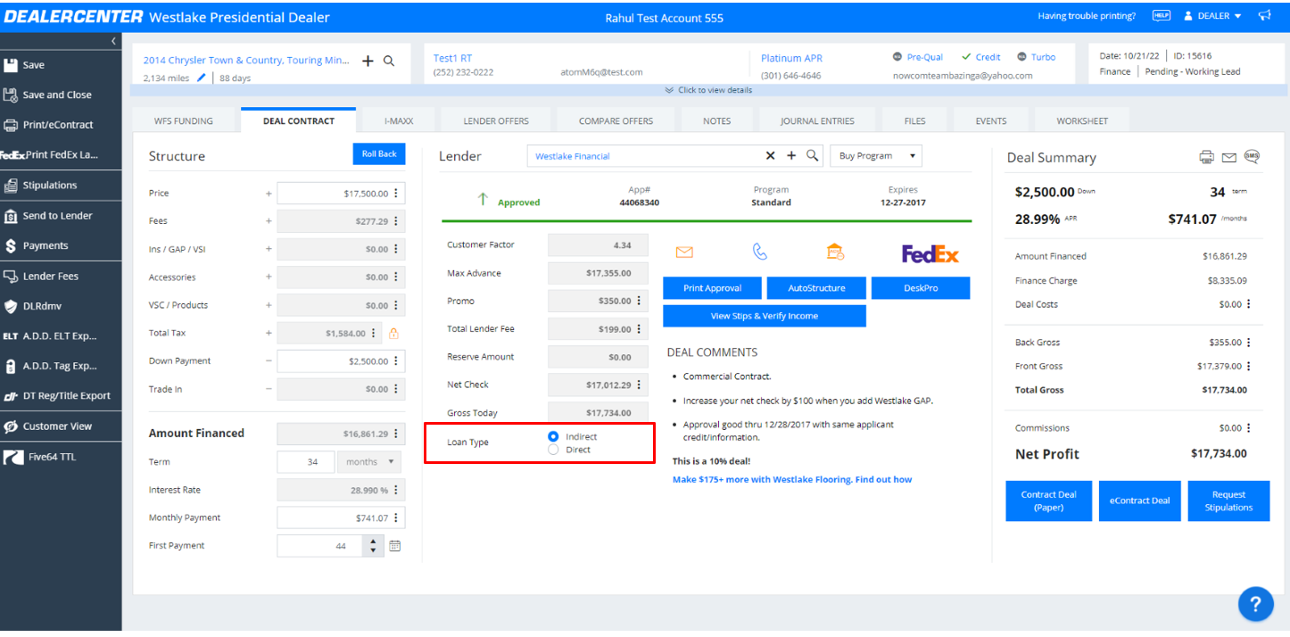
Task: Click the search icon beside vehicle name
Action: tap(389, 61)
